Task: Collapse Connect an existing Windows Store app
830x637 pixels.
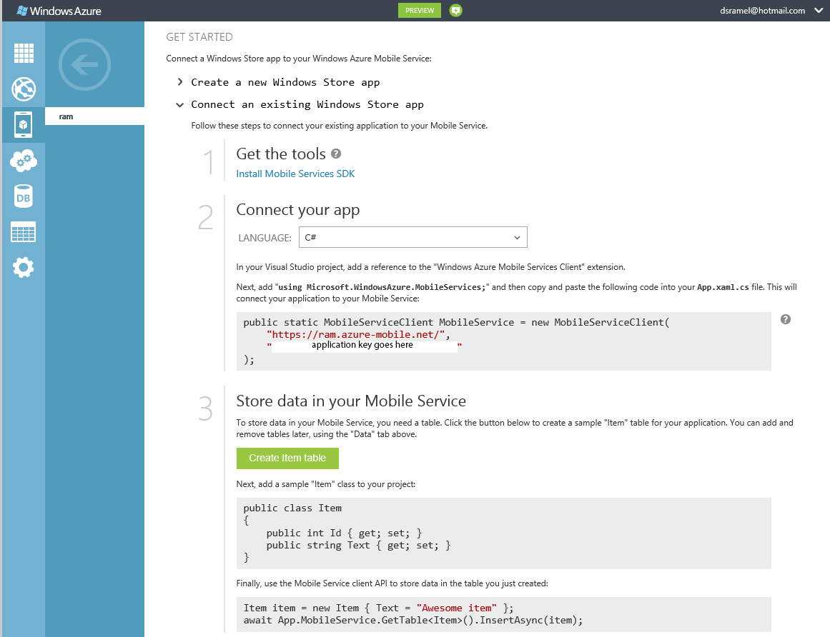Action: (307, 104)
